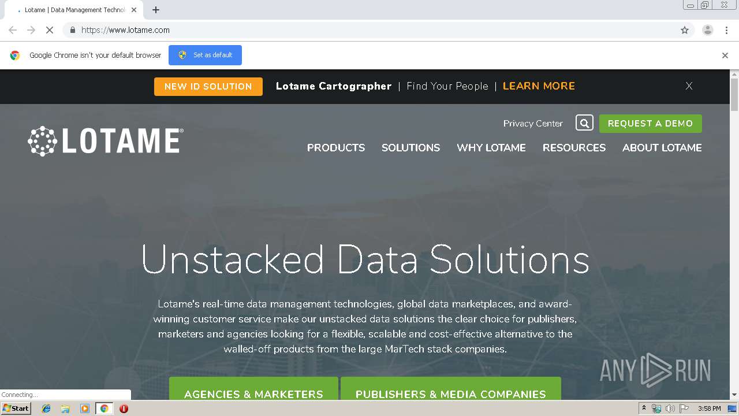Show hidden system tray icons
The width and height of the screenshot is (739, 416).
tap(644, 408)
